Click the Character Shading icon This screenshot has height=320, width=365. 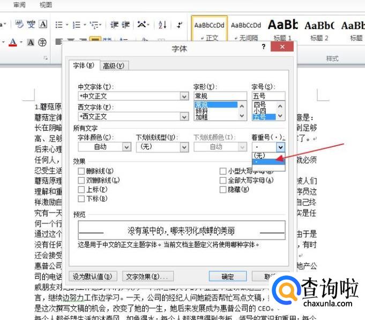point(31,42)
